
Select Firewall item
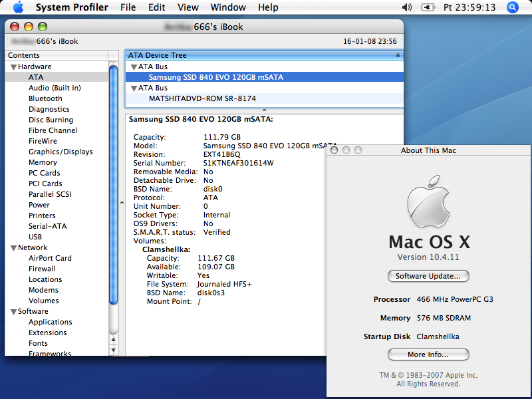tap(42, 269)
